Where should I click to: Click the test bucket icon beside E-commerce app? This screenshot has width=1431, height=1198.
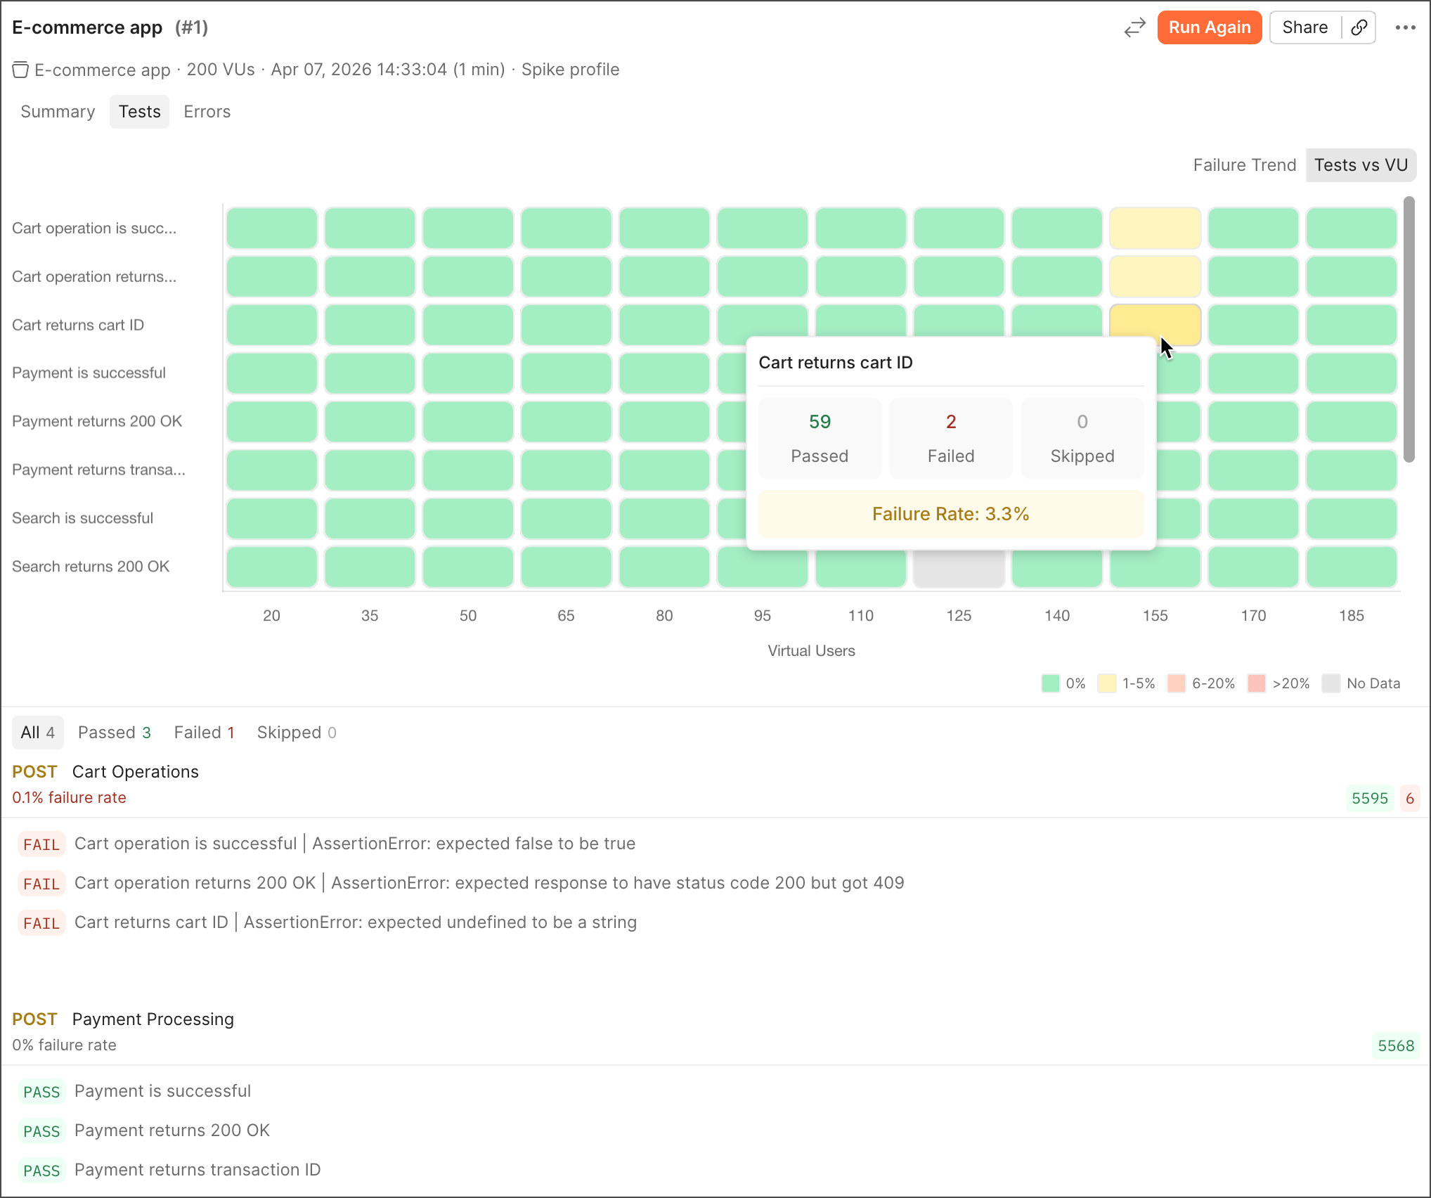pyautogui.click(x=20, y=70)
